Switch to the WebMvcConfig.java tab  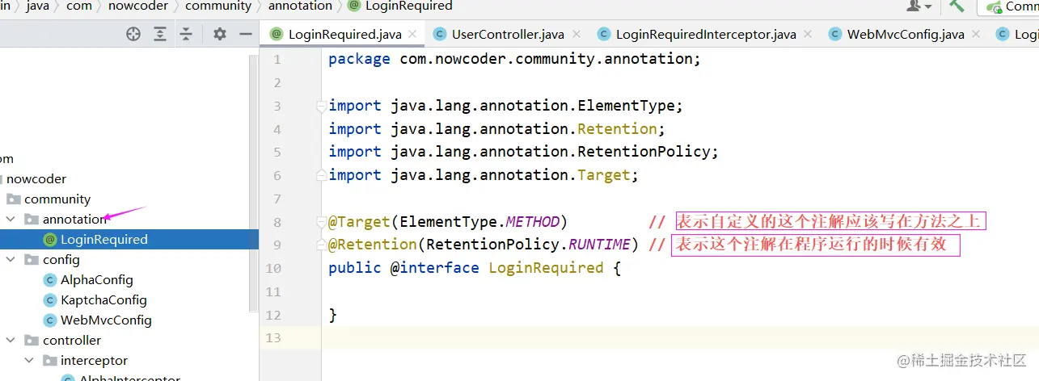pos(906,34)
